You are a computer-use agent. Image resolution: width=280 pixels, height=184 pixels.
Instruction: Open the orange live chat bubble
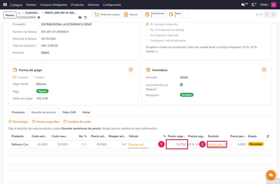click(x=271, y=175)
